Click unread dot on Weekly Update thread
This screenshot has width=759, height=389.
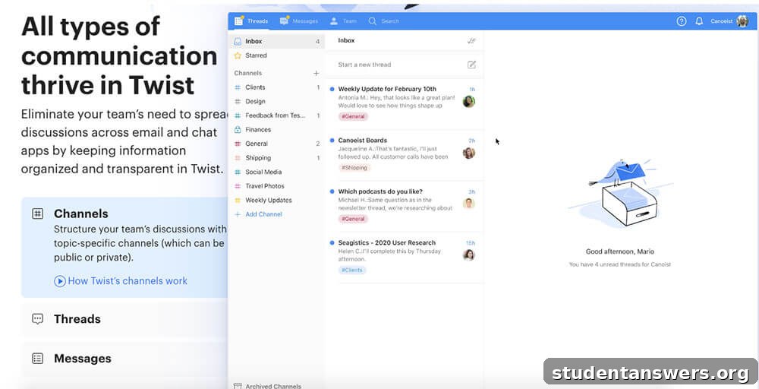coord(332,89)
